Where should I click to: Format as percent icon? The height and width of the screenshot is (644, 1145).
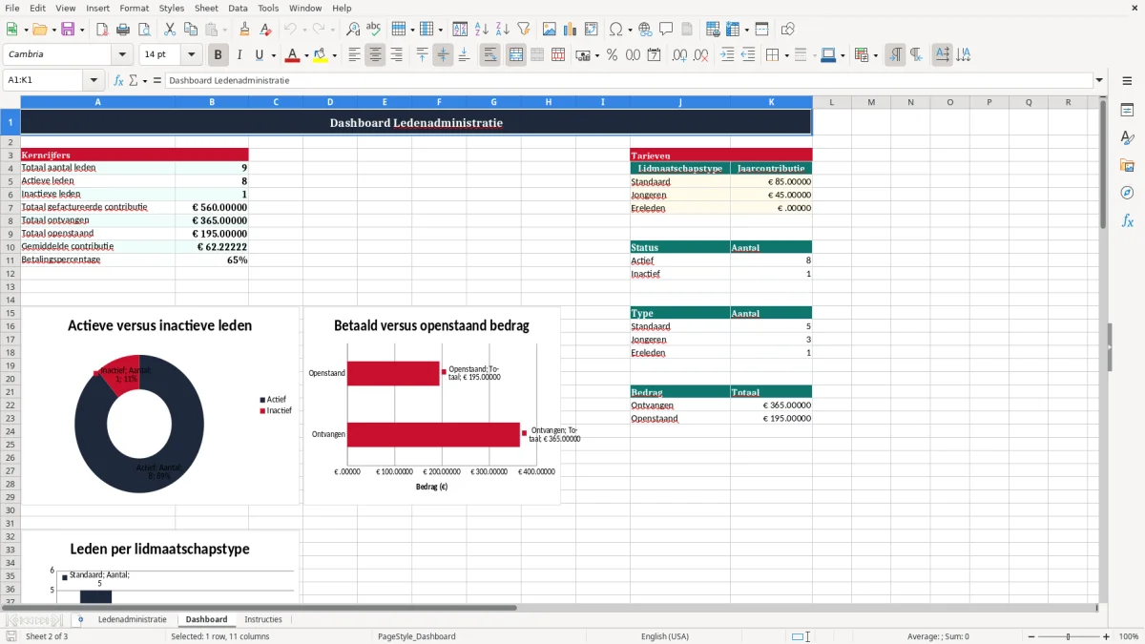[x=612, y=55]
